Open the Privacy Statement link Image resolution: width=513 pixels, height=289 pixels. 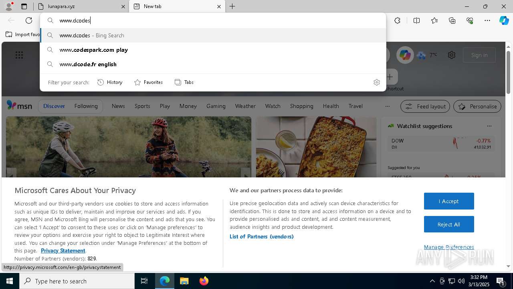[63, 250]
